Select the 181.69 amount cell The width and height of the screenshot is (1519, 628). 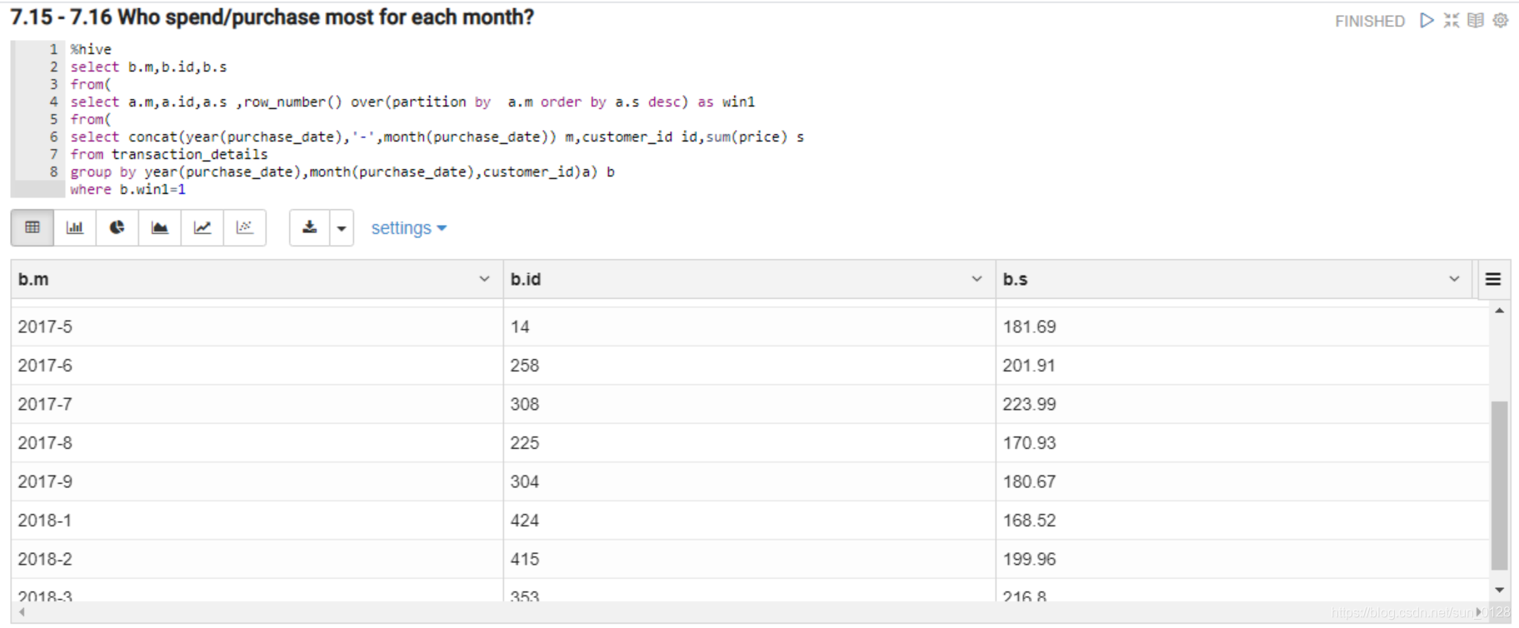(x=1242, y=326)
